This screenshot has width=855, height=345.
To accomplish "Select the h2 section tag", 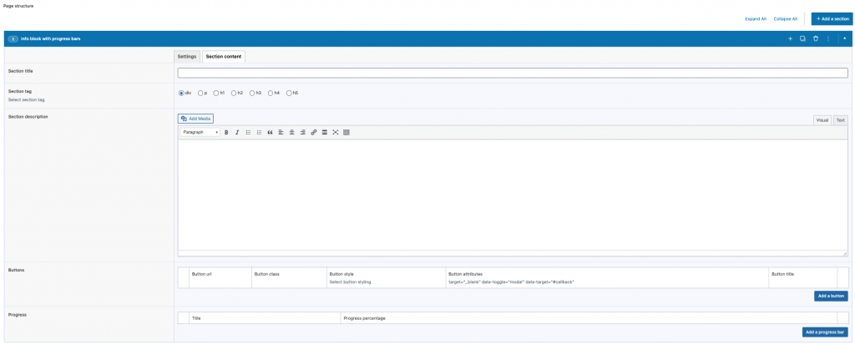I will (x=234, y=93).
